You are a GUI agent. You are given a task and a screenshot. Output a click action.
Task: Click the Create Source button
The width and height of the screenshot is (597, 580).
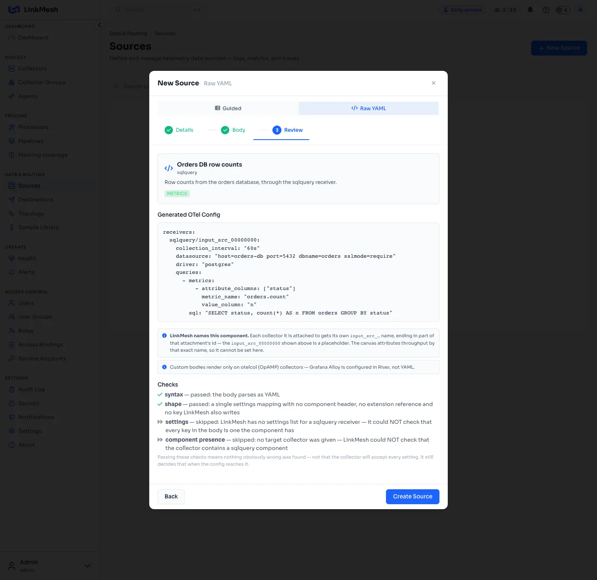pos(413,496)
